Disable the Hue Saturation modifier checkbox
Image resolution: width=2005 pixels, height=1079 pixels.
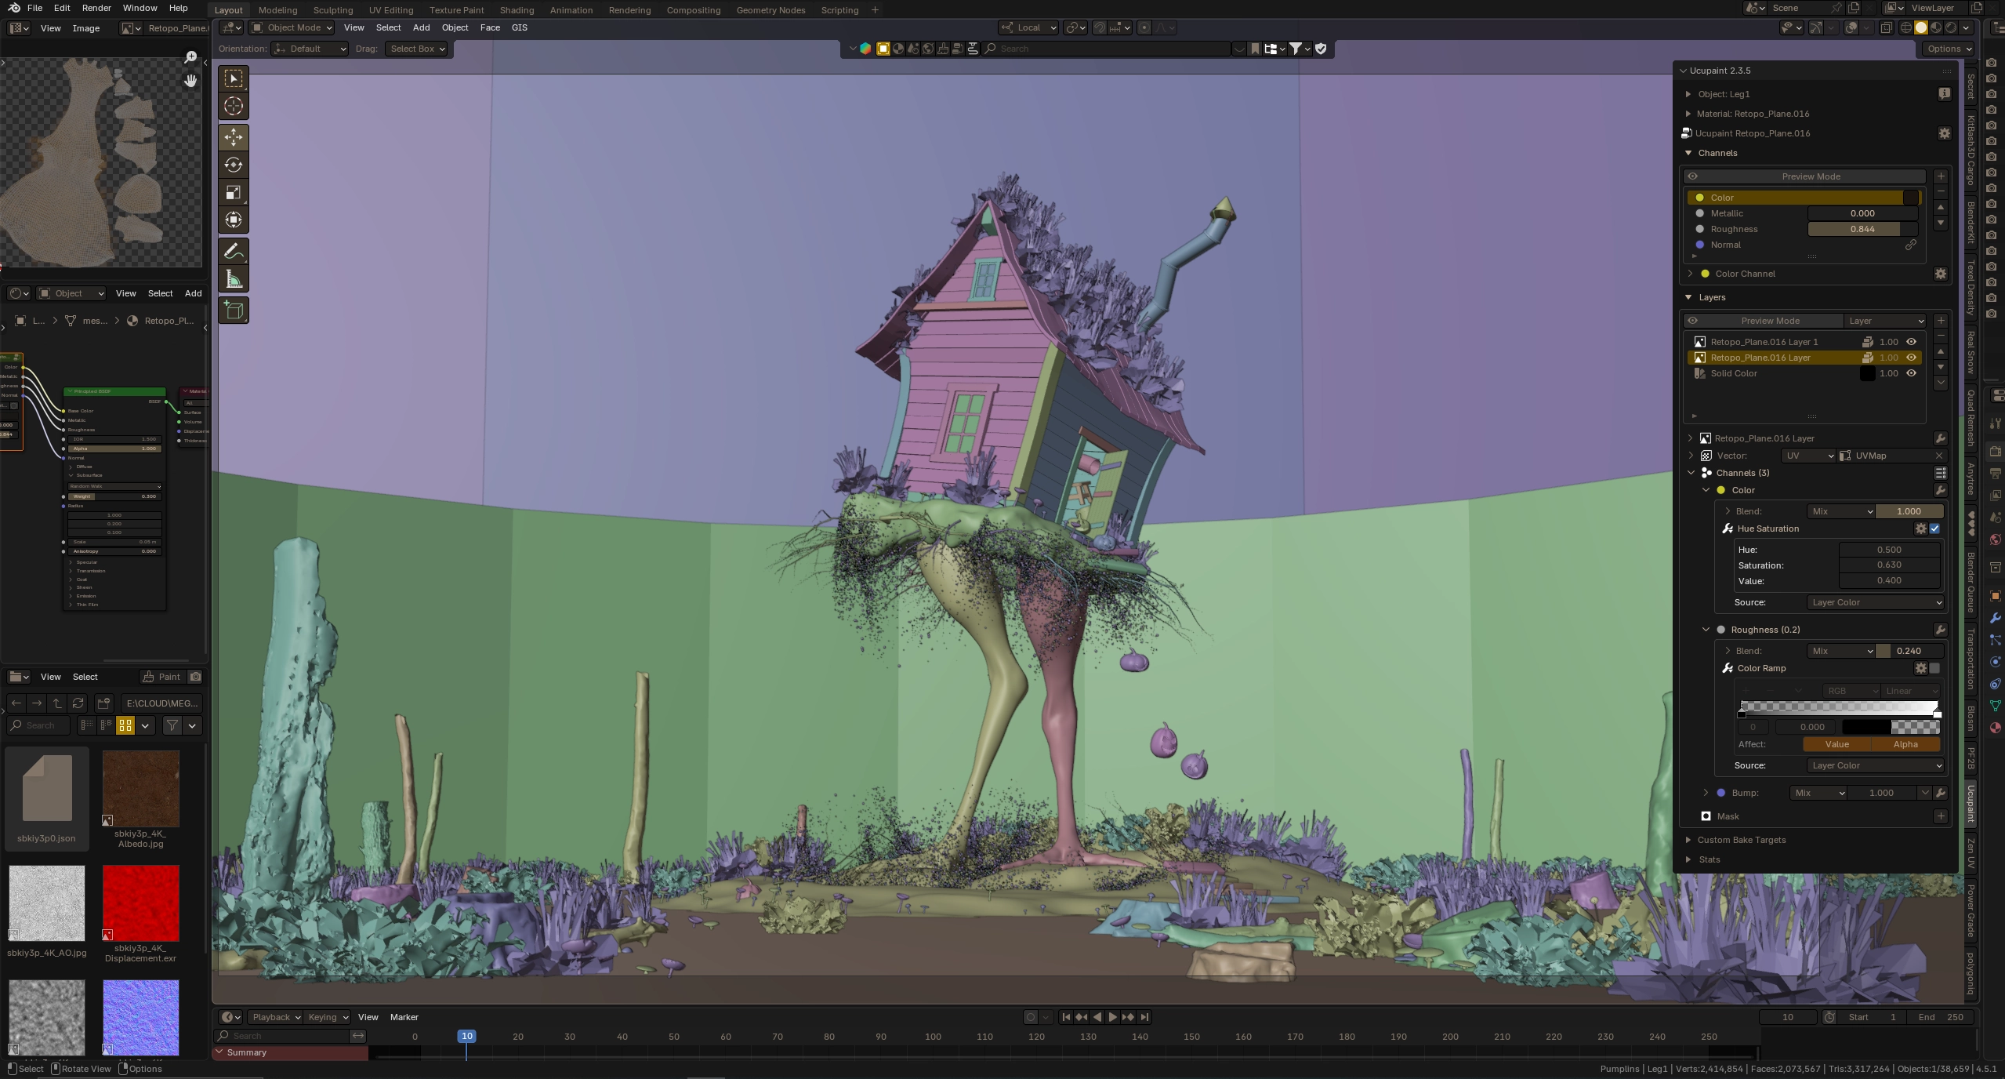click(x=1934, y=529)
